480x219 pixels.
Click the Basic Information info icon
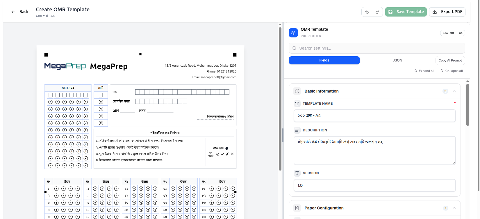click(x=297, y=91)
